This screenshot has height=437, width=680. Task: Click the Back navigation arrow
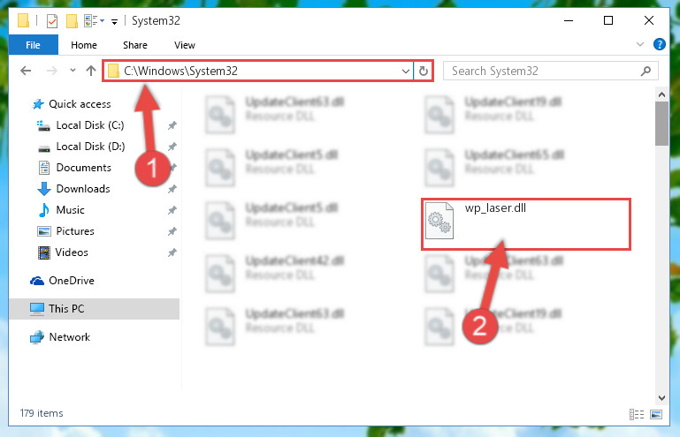[26, 71]
